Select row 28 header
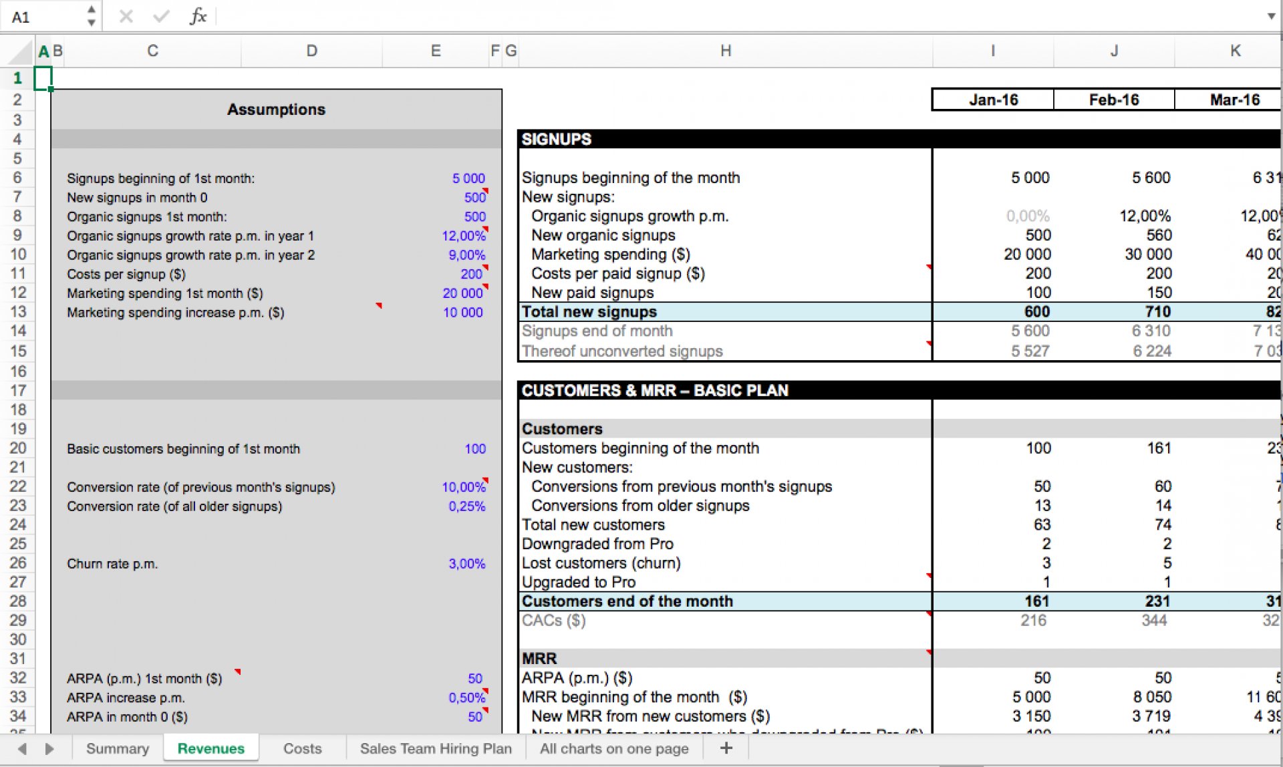 [x=17, y=601]
